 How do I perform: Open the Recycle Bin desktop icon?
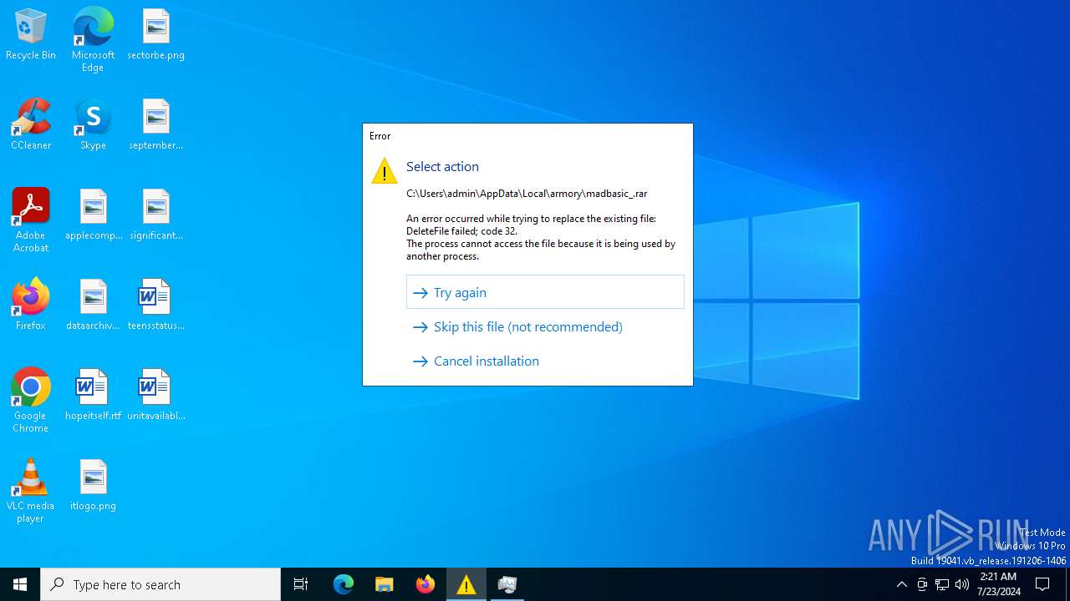pyautogui.click(x=31, y=35)
